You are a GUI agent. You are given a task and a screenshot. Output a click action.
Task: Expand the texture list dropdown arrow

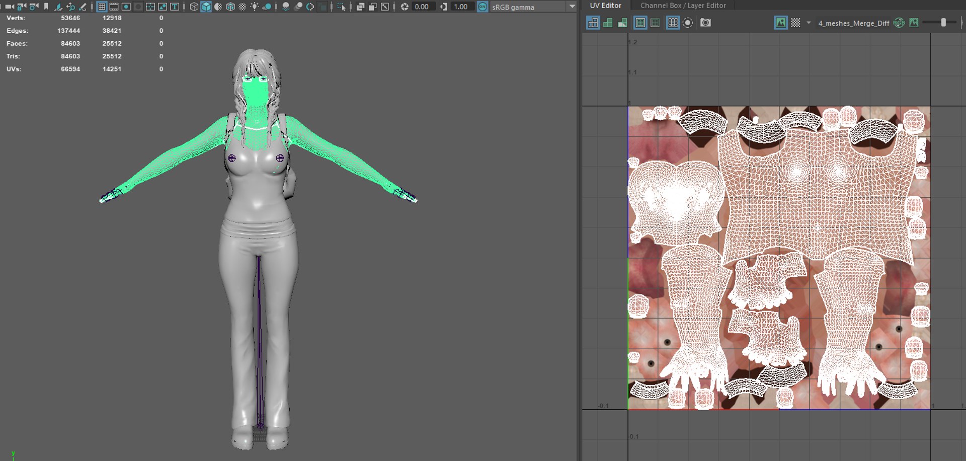tap(809, 23)
